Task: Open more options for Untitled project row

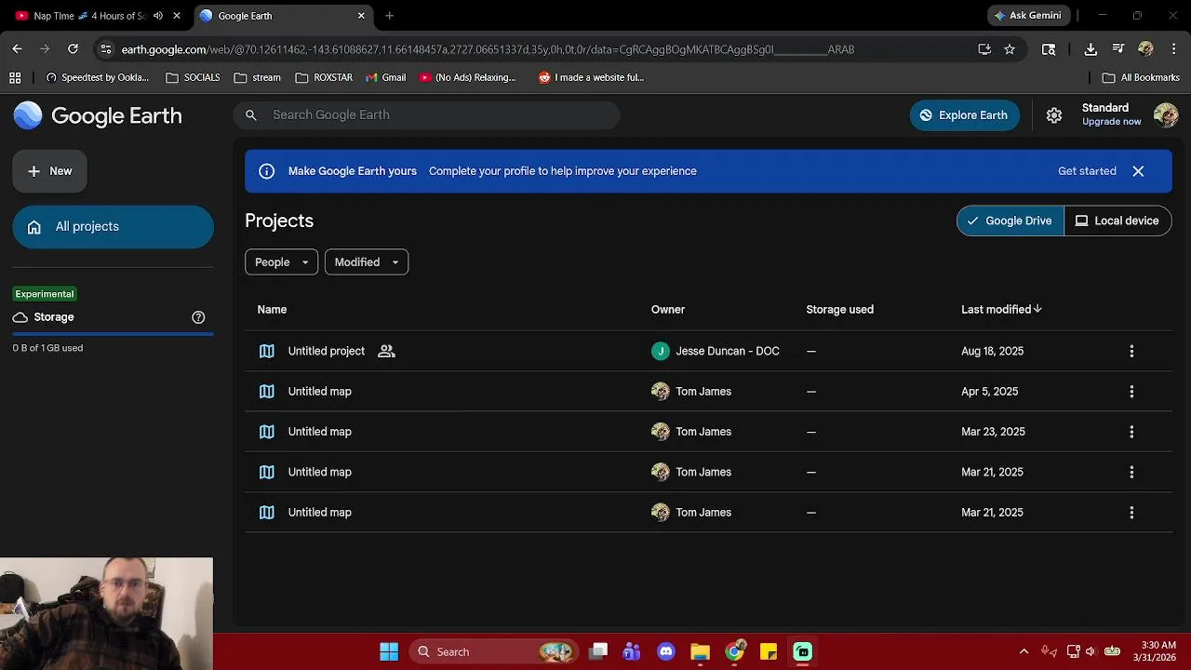Action: tap(1131, 351)
